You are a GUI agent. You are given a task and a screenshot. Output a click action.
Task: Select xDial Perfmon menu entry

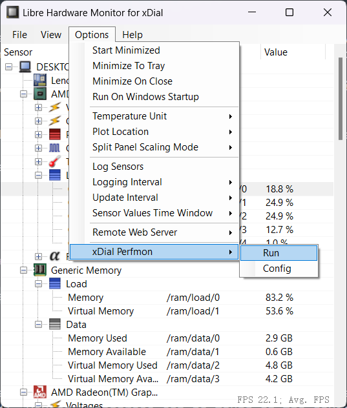(x=154, y=252)
